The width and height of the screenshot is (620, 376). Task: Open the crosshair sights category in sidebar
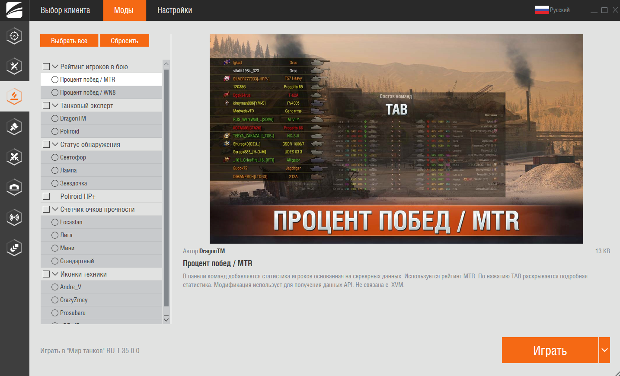click(14, 36)
